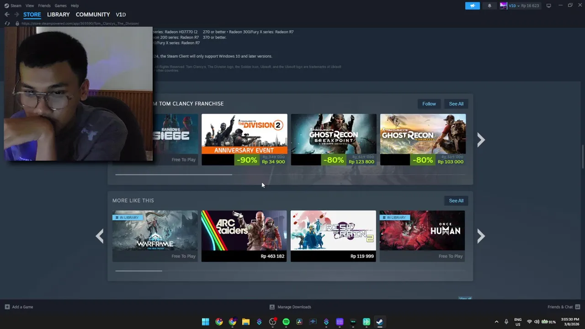The height and width of the screenshot is (329, 585).
Task: Show next franchise games with right arrow
Action: pos(481,140)
